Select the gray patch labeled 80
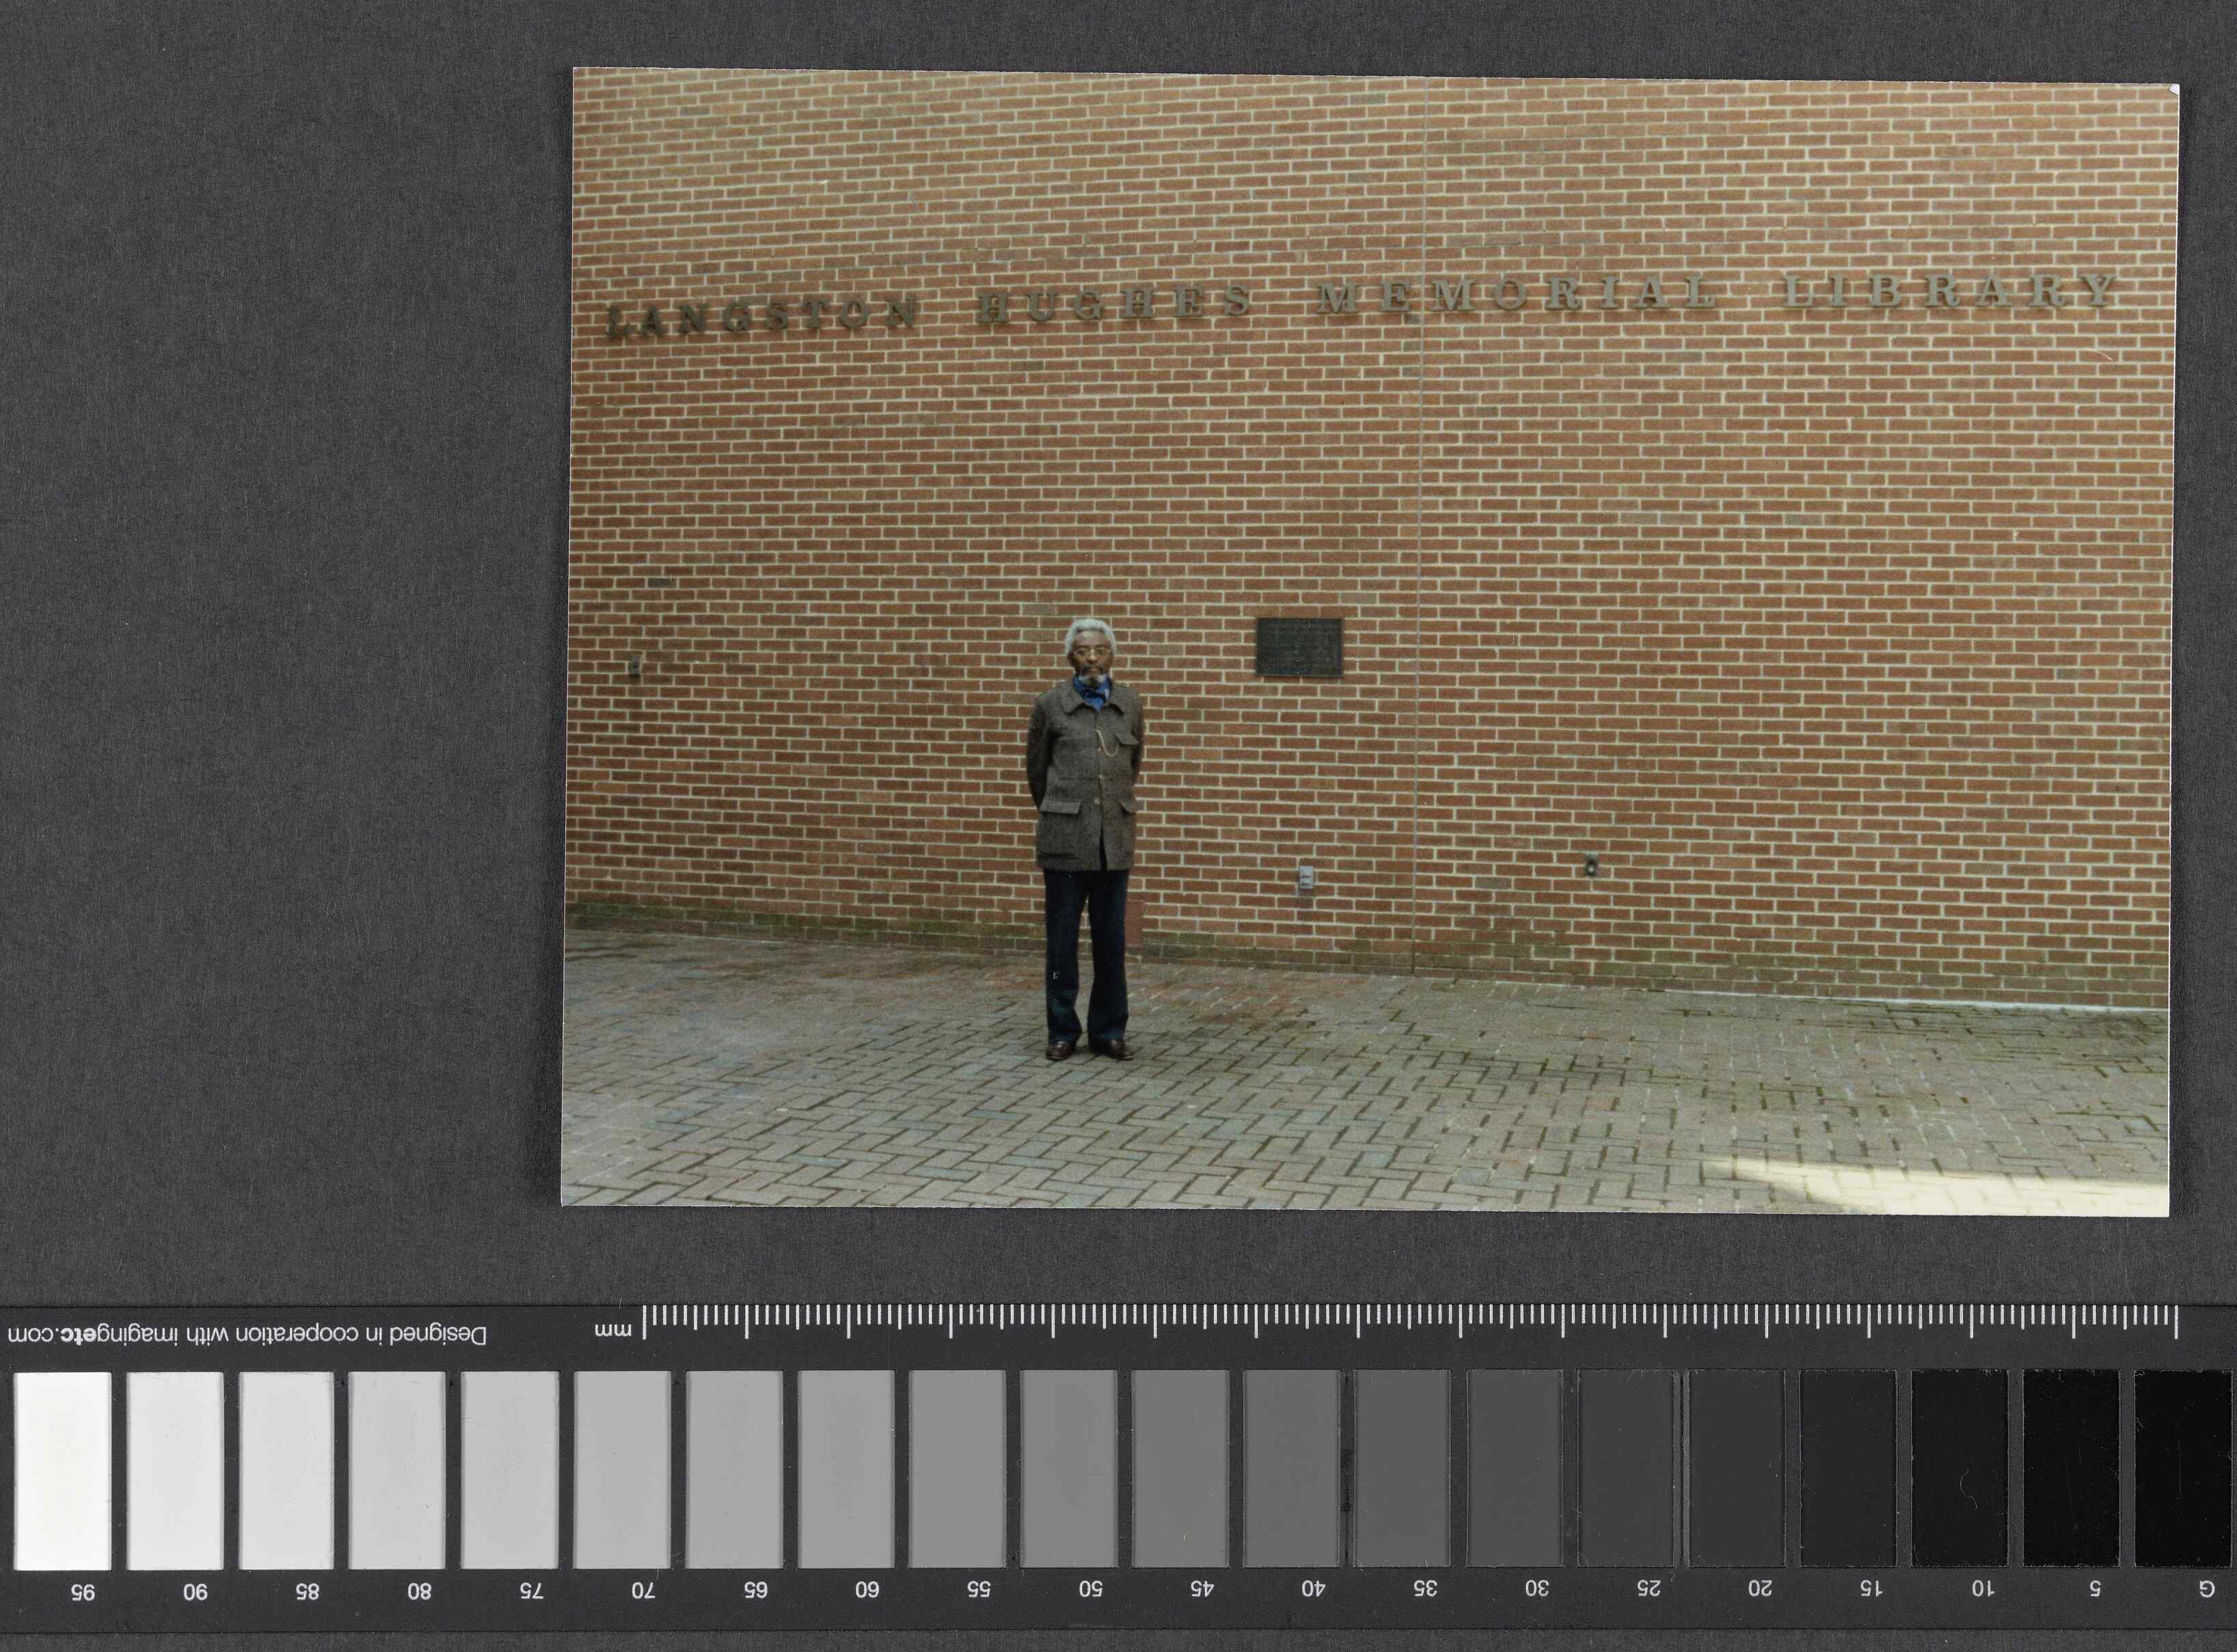 coord(397,1470)
